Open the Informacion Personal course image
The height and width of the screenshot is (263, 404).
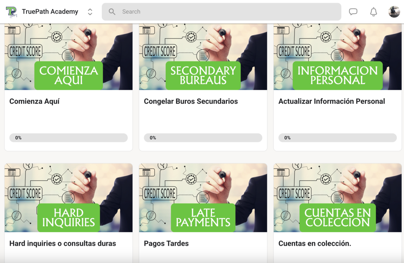pyautogui.click(x=337, y=57)
